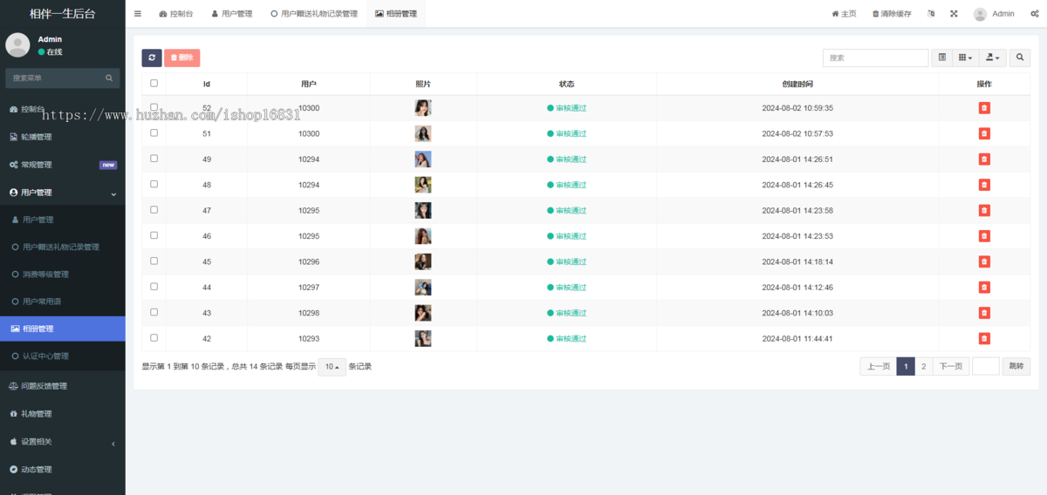Image resolution: width=1047 pixels, height=495 pixels.
Task: Delete the record with Id 44
Action: point(984,287)
